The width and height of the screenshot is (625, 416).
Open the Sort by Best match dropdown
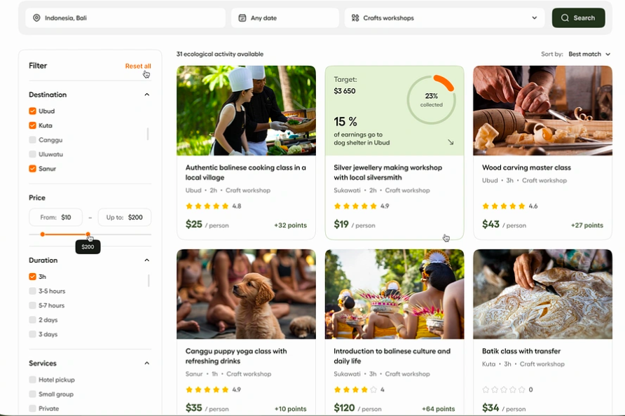click(x=589, y=54)
